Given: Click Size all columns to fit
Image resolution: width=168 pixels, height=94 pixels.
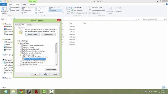Looking at the screenshot, I should pyautogui.click(x=79, y=13).
